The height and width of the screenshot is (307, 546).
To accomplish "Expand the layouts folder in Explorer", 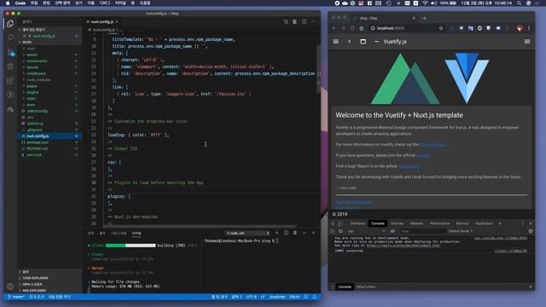I will pos(32,67).
